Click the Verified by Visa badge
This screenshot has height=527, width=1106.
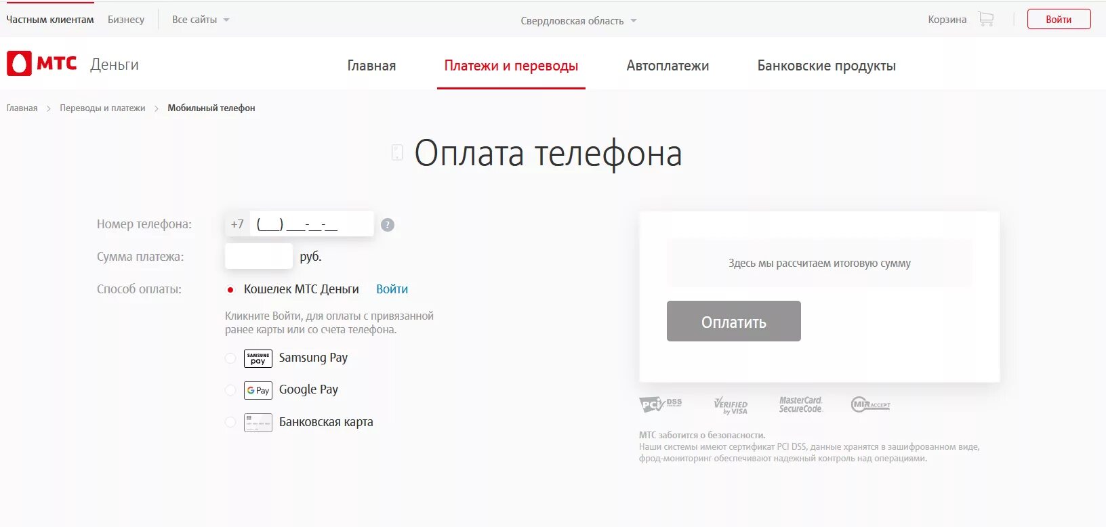point(731,406)
